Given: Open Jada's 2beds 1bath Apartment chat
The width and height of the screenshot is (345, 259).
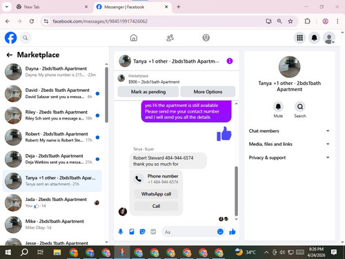Looking at the screenshot, I should click(52, 202).
